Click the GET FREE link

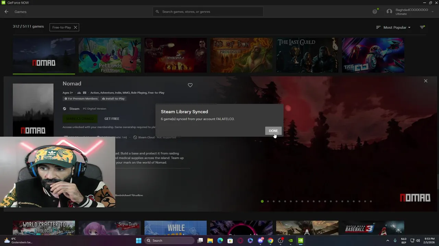click(x=112, y=119)
